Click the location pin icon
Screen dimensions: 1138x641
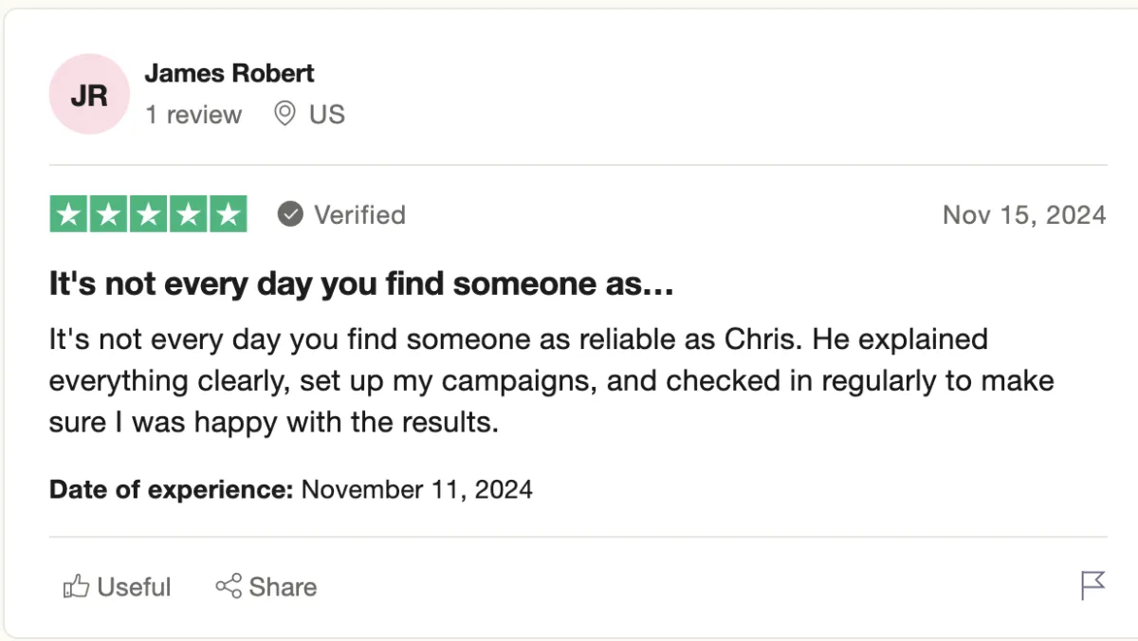tap(284, 115)
